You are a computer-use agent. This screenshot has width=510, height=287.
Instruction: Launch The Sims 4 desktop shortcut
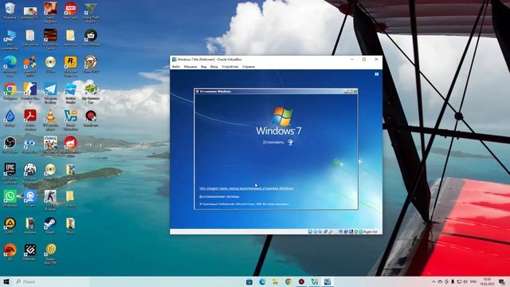pos(50,145)
